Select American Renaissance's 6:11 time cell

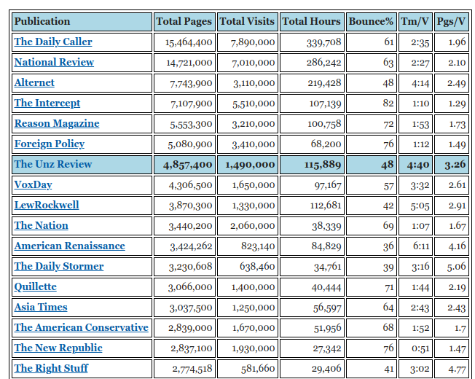(415, 246)
